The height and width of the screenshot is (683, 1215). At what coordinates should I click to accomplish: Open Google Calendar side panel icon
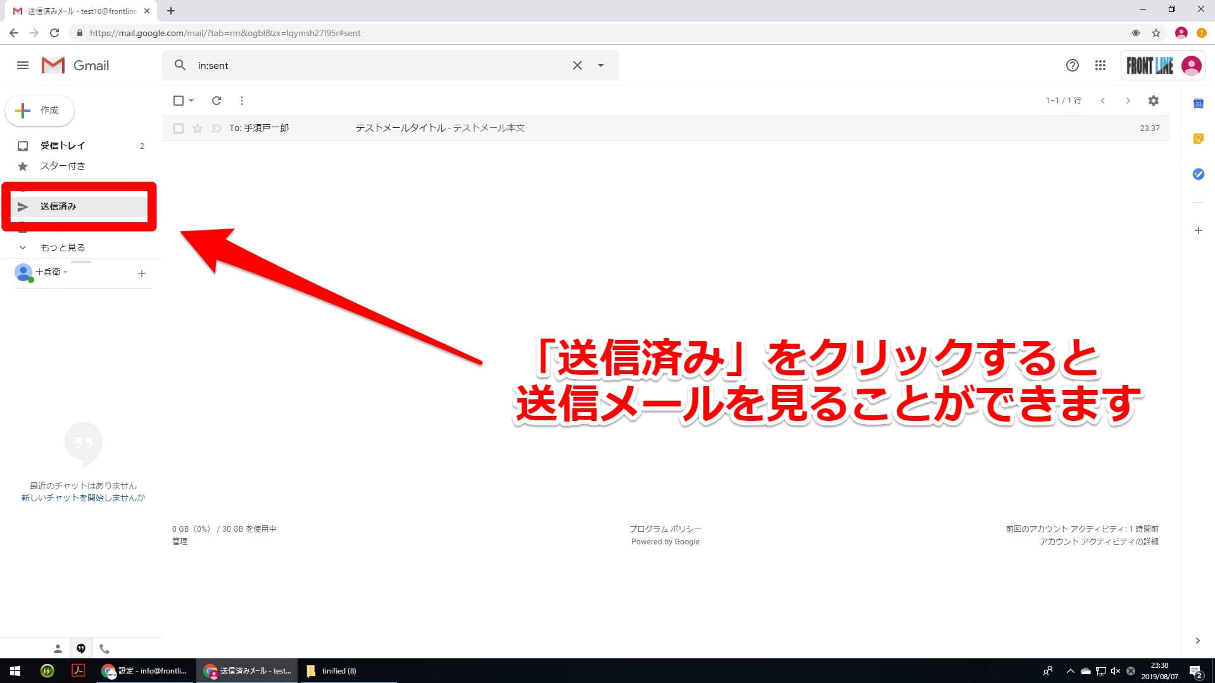click(1198, 103)
